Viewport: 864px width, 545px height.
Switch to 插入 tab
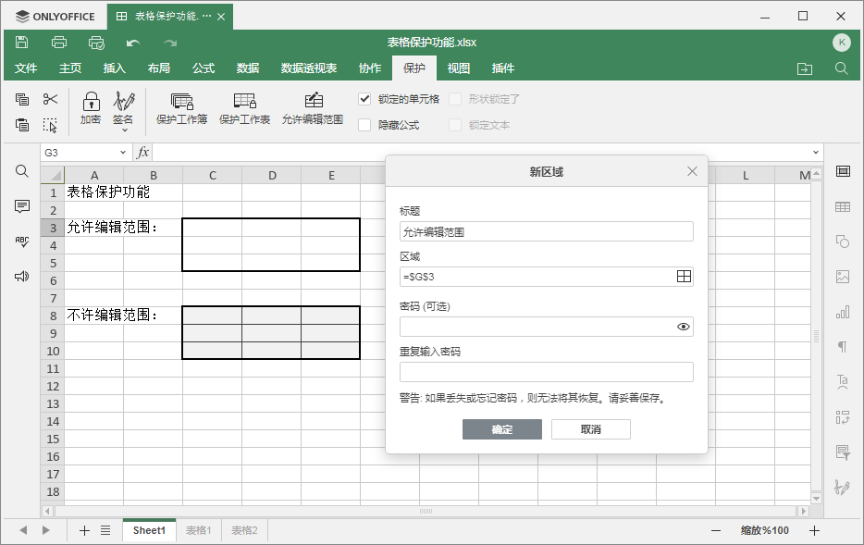pyautogui.click(x=115, y=68)
